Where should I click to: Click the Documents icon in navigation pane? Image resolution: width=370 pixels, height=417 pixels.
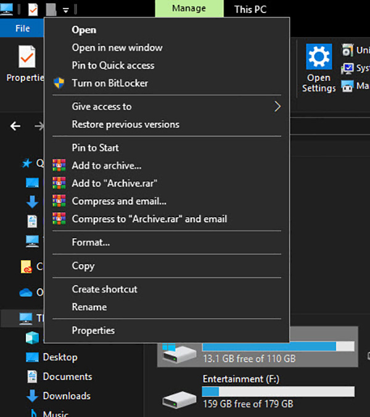pos(32,376)
